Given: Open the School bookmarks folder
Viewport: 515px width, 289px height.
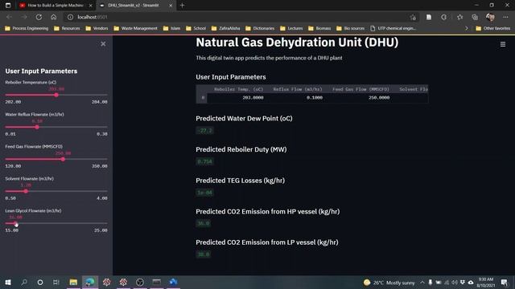Looking at the screenshot, I should coord(196,29).
